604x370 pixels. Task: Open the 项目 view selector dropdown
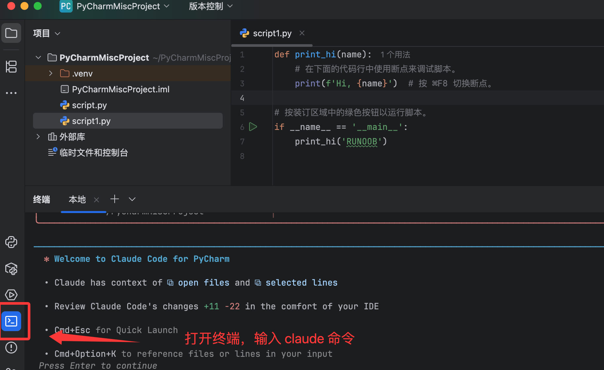click(47, 33)
